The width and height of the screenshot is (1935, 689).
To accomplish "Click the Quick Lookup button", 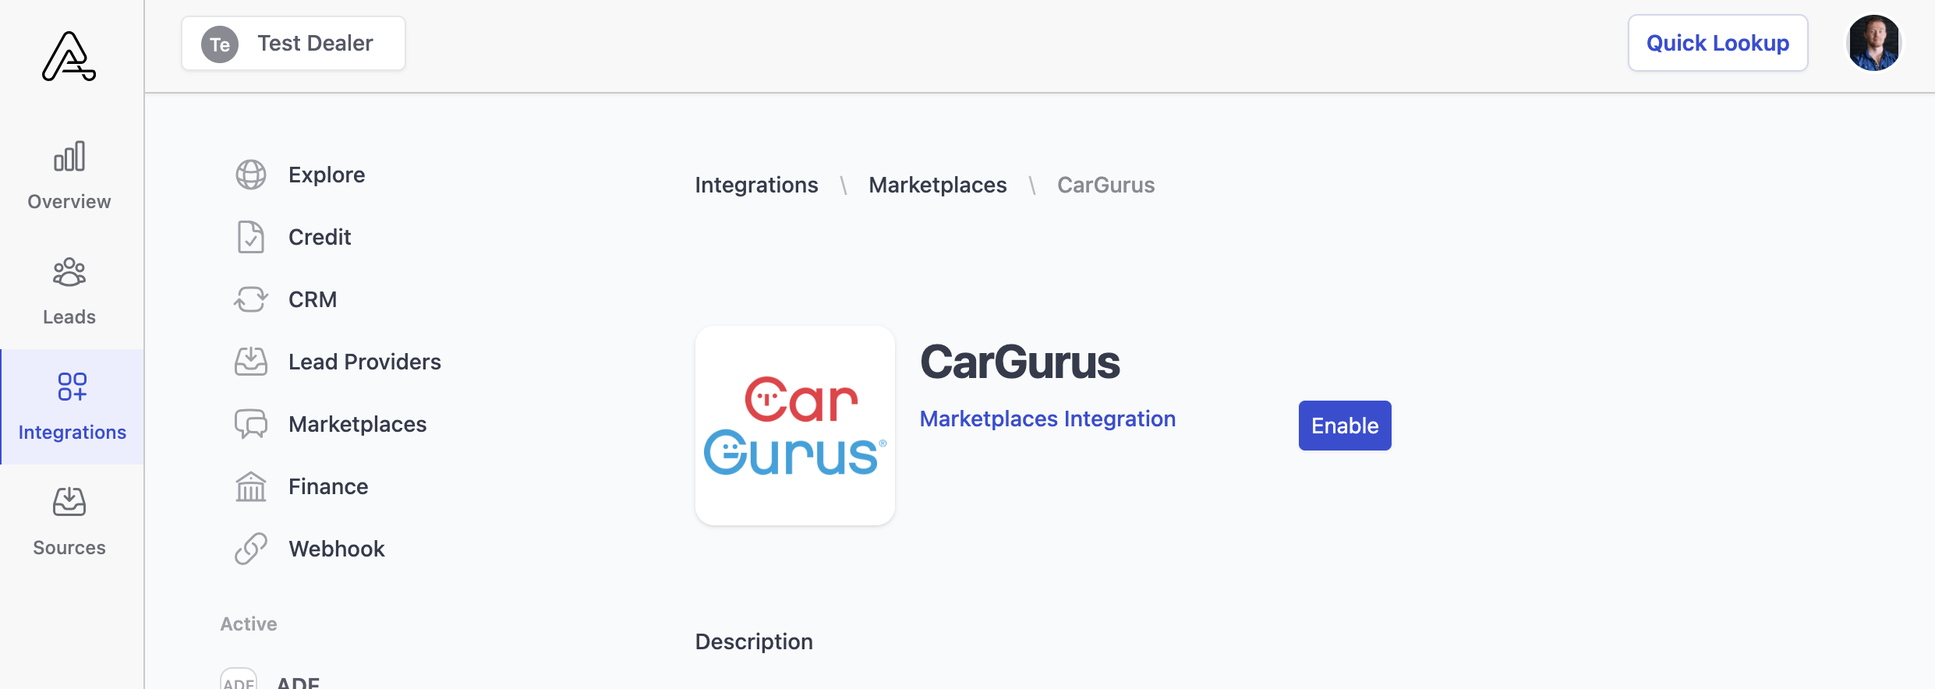I will pos(1717,44).
